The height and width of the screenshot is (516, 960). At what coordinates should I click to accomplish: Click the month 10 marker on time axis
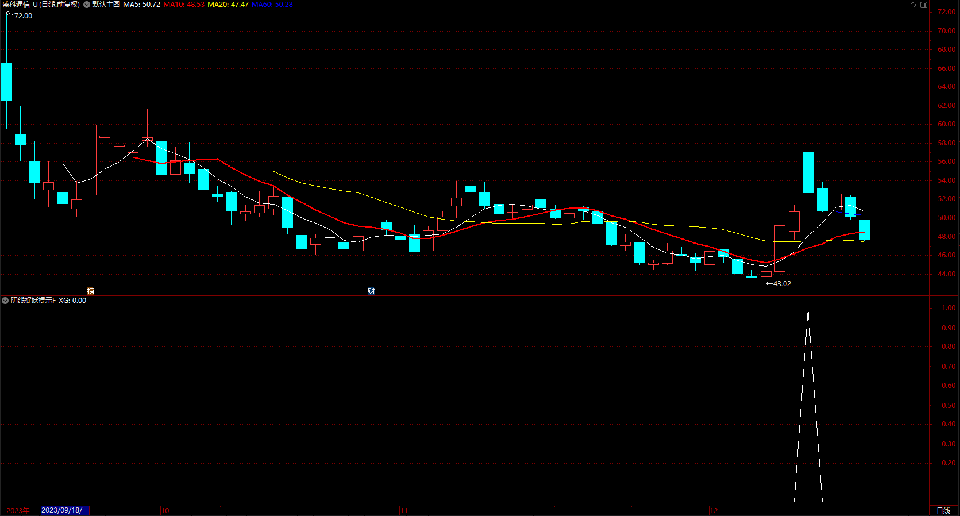pyautogui.click(x=165, y=511)
